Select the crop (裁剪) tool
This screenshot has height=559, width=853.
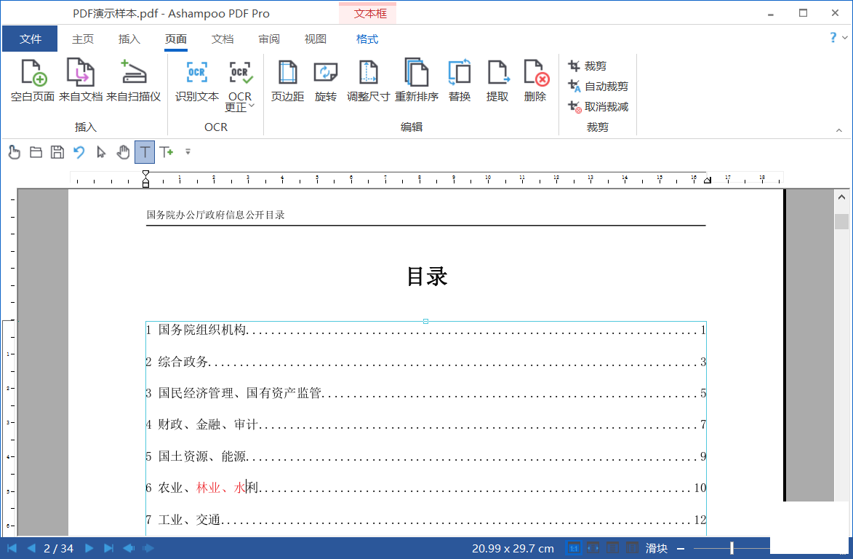click(x=587, y=66)
